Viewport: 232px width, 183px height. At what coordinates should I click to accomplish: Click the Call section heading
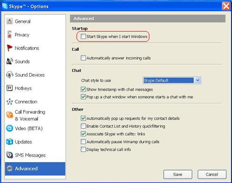tap(75, 49)
